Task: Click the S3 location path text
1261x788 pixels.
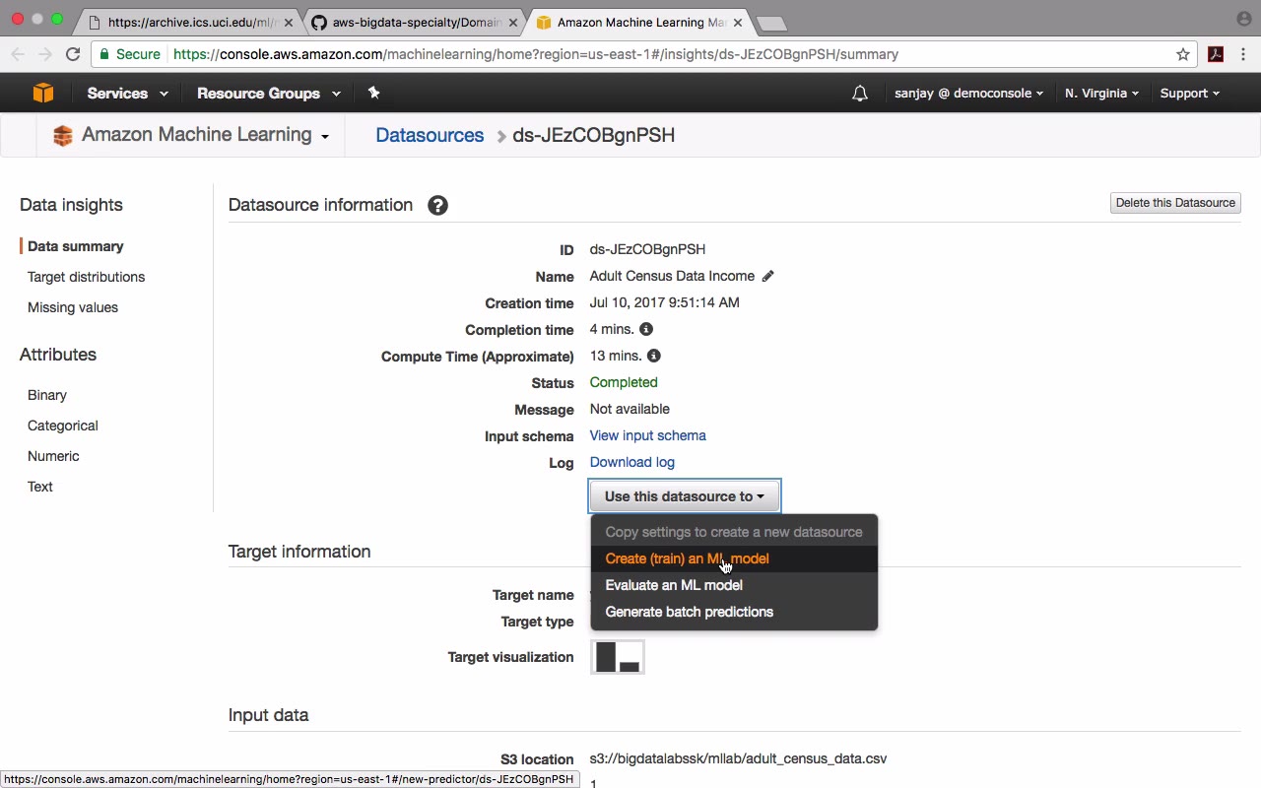Action: 738,758
